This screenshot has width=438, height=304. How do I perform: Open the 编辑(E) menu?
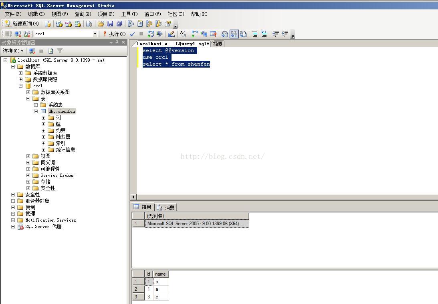pos(36,14)
